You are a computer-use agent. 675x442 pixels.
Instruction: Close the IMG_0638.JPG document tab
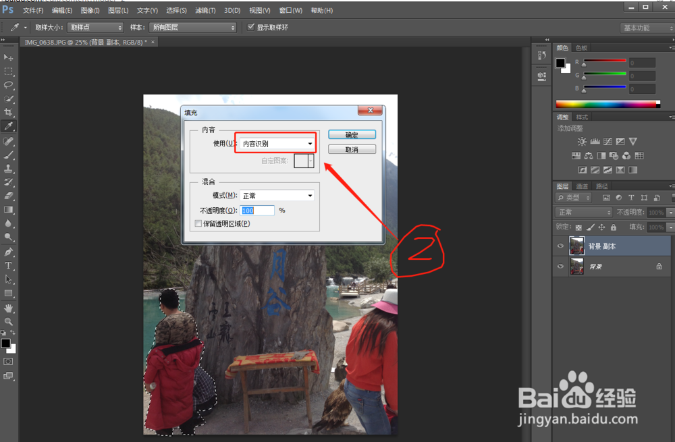(153, 42)
